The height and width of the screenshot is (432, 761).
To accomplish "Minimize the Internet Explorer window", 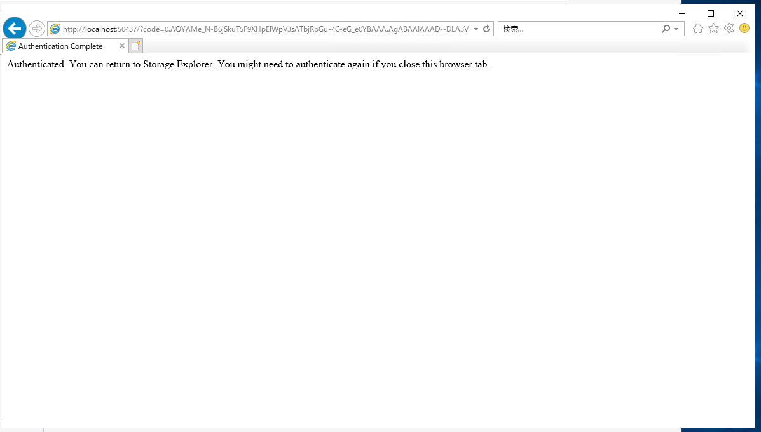I will click(682, 13).
